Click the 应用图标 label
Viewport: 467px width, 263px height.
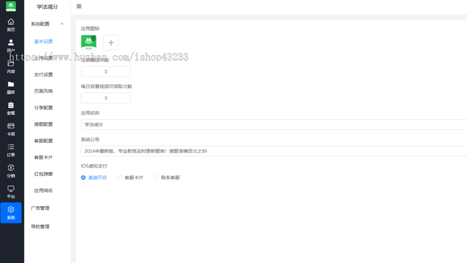pyautogui.click(x=90, y=29)
